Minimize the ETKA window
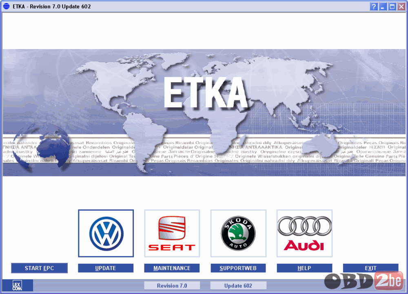Image resolution: width=408 pixels, height=294 pixels. click(383, 7)
